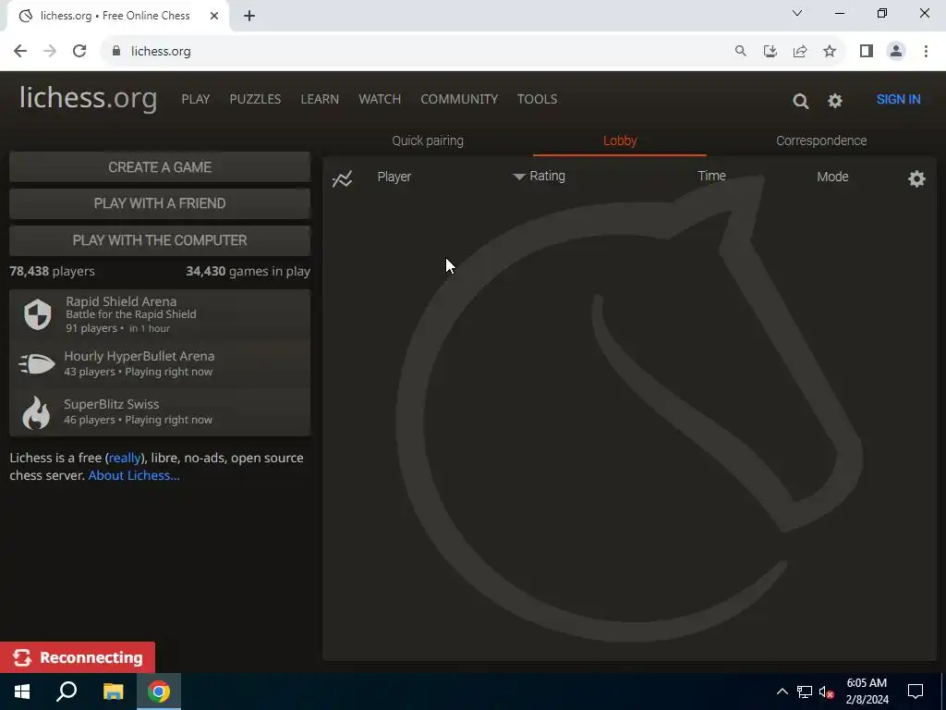Screen dimensions: 946x710
Task: Click the Rapid Shield Arena shield icon
Action: [37, 314]
